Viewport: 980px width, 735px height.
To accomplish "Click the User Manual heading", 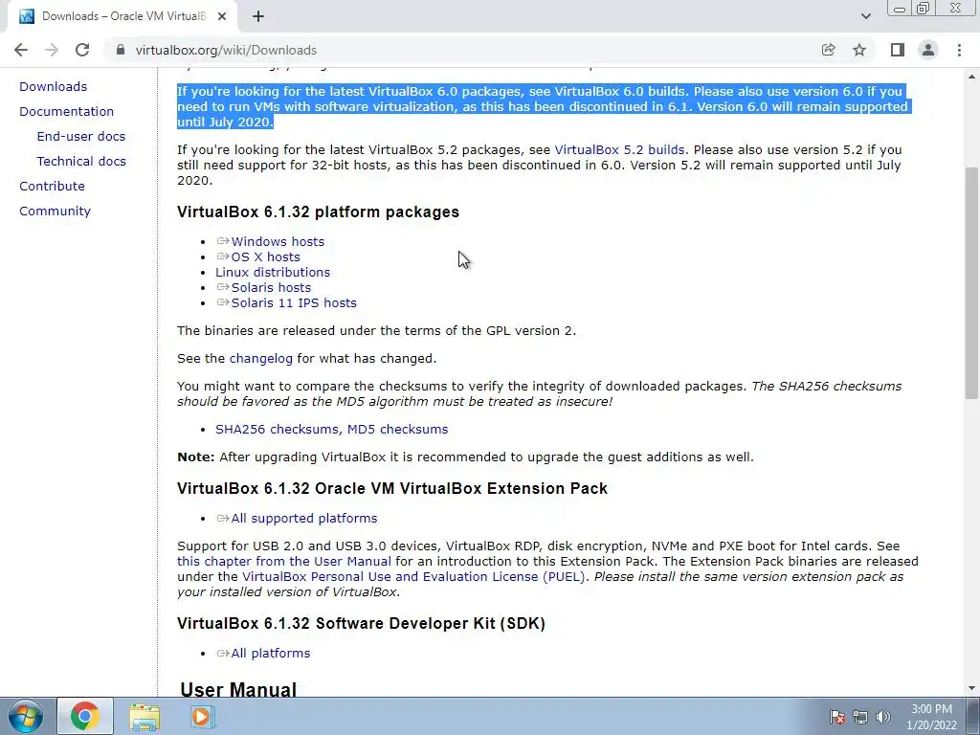I will 238,689.
